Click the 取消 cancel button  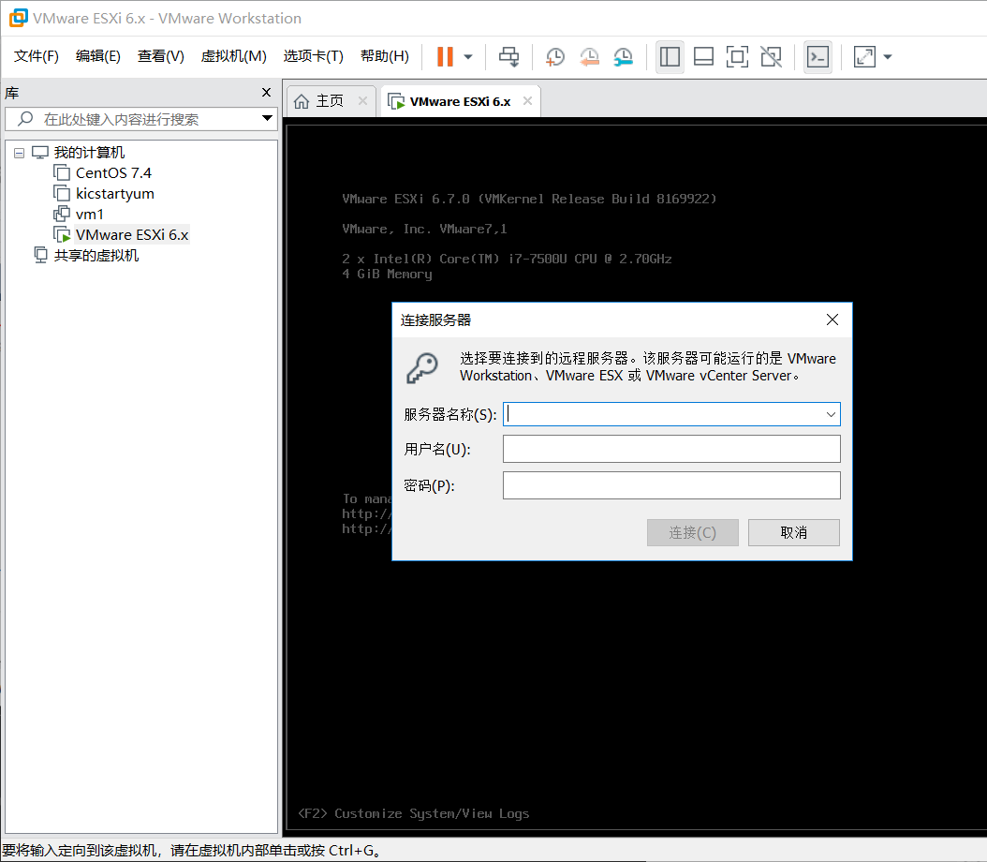(x=794, y=533)
